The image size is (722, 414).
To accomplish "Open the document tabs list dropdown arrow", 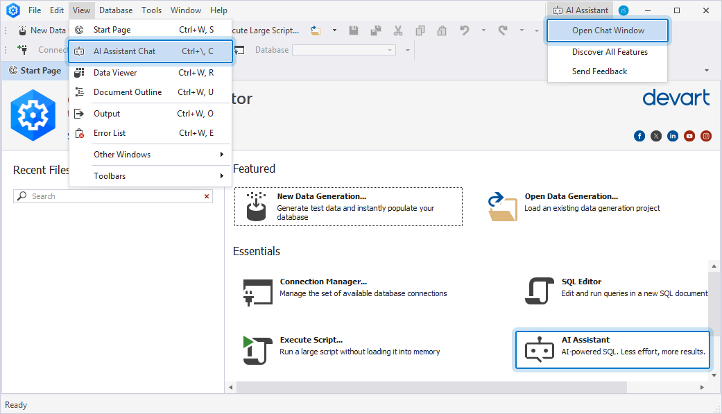I will click(x=706, y=71).
